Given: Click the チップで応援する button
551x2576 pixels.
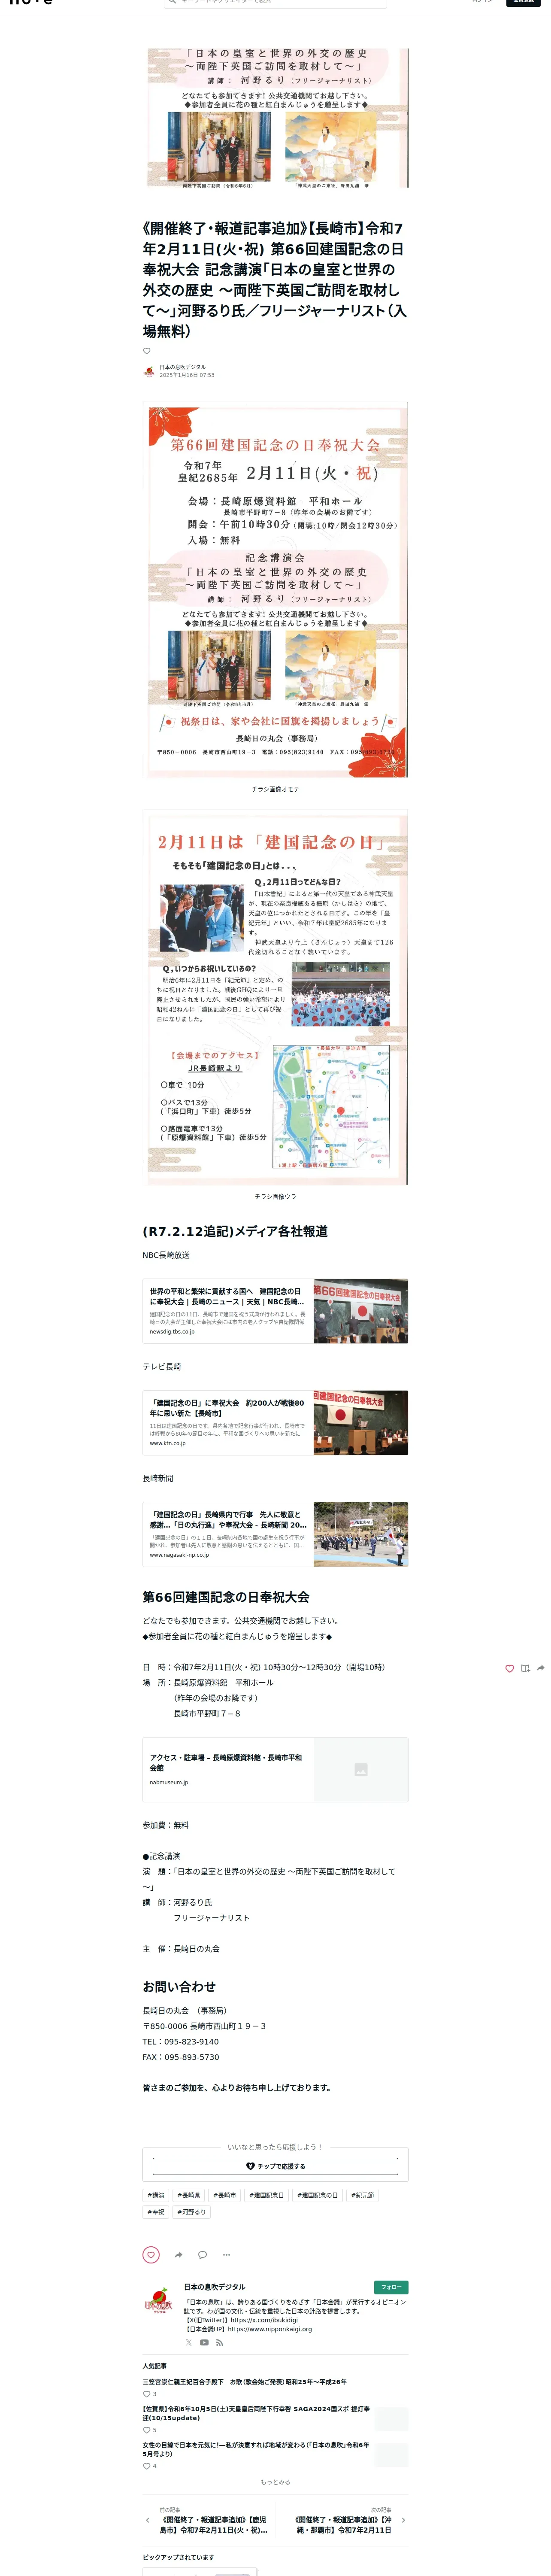Looking at the screenshot, I should point(275,2166).
